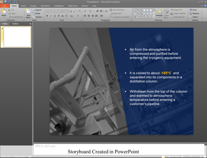This screenshot has height=158, width=207.
Task: Open the Select dropdown in Editing
Action: click(x=194, y=17)
